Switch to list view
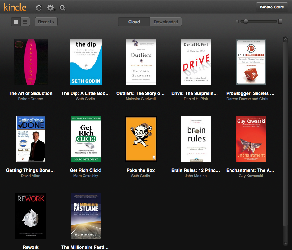This screenshot has width=292, height=250. pos(25,22)
